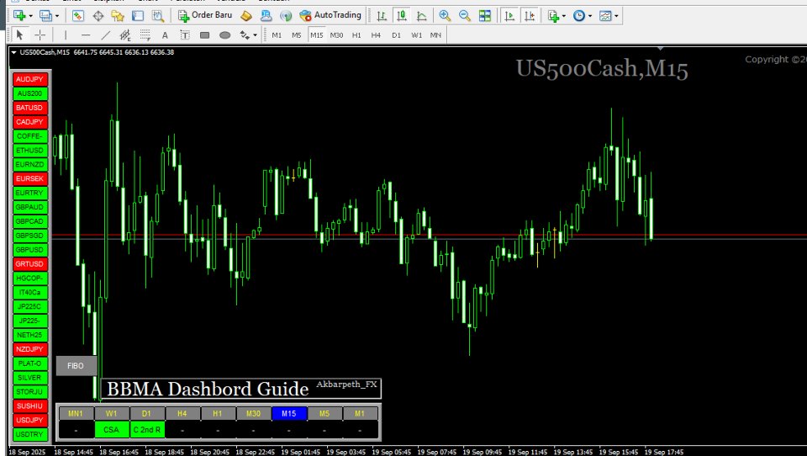The width and height of the screenshot is (807, 456).
Task: Show the Data Window icon
Action: click(x=98, y=15)
